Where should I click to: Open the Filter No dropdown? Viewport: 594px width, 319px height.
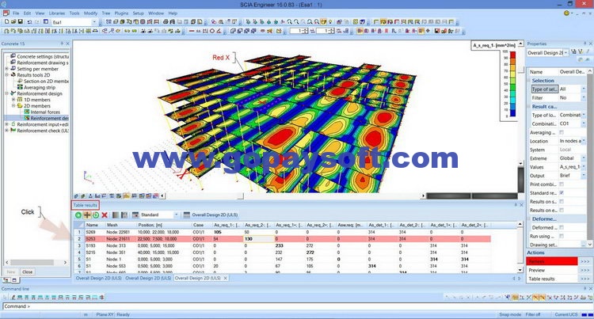click(x=584, y=97)
